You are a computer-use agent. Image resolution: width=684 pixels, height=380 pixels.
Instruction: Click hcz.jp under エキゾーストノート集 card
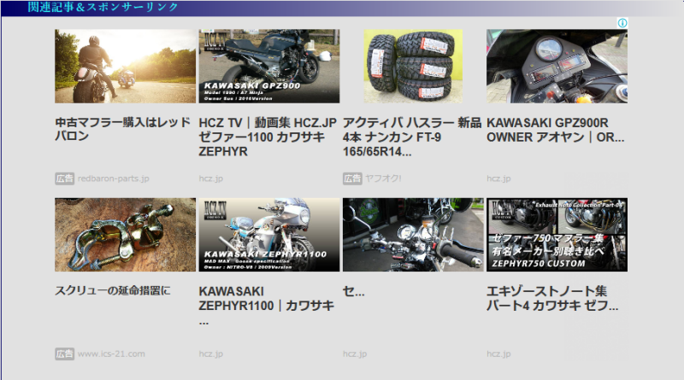point(498,354)
